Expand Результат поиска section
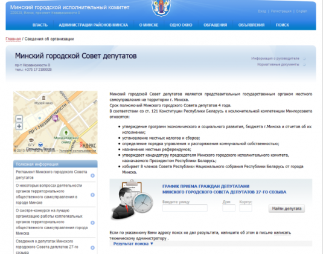This screenshot has height=254, width=323. [133, 244]
